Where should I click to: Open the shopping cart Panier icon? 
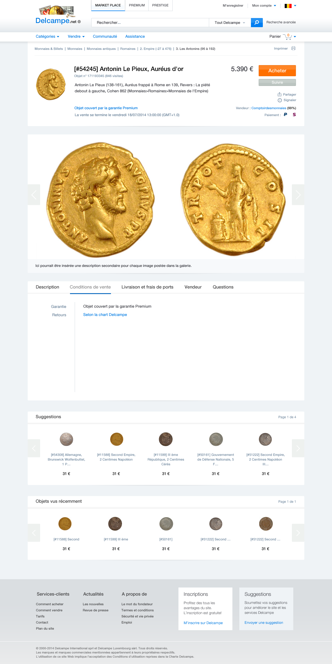[x=287, y=37]
